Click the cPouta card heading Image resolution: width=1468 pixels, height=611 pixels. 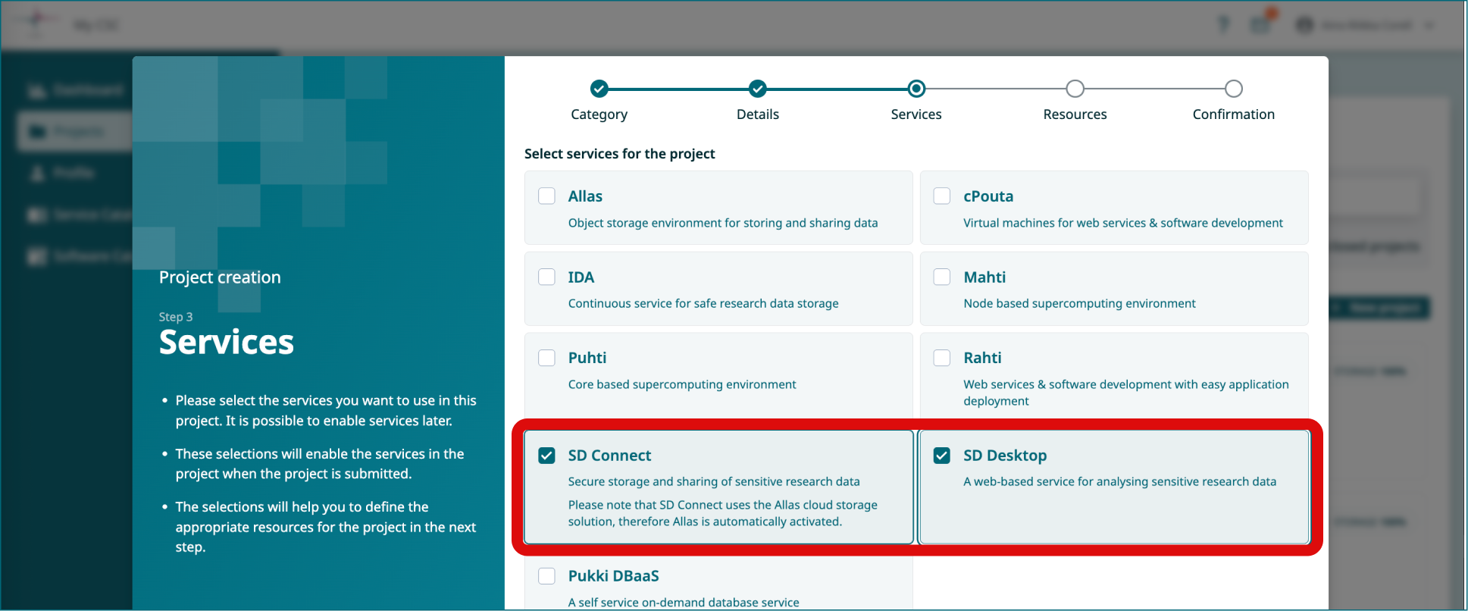[988, 196]
